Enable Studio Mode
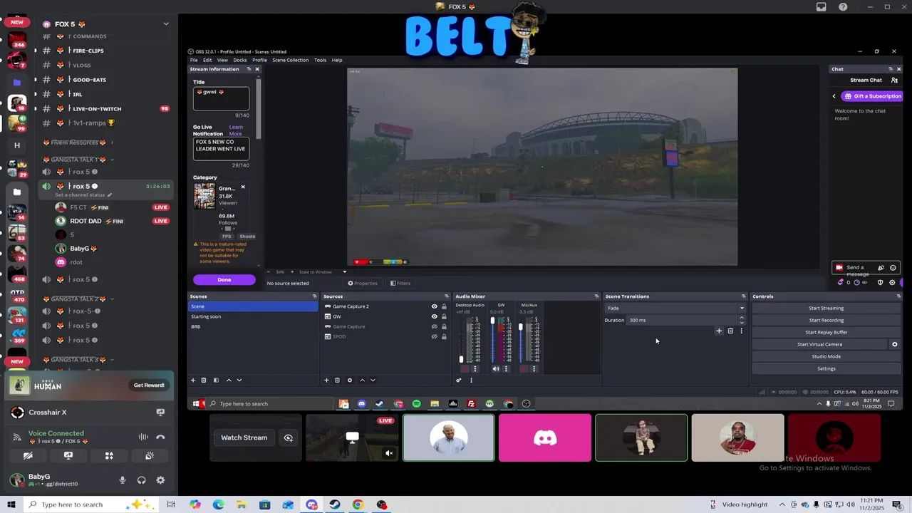This screenshot has width=912, height=513. pyautogui.click(x=826, y=356)
